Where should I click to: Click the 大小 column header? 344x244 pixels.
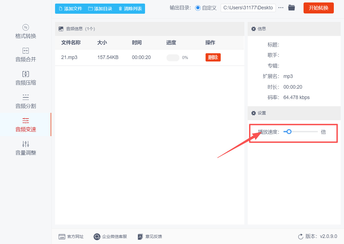coord(102,43)
